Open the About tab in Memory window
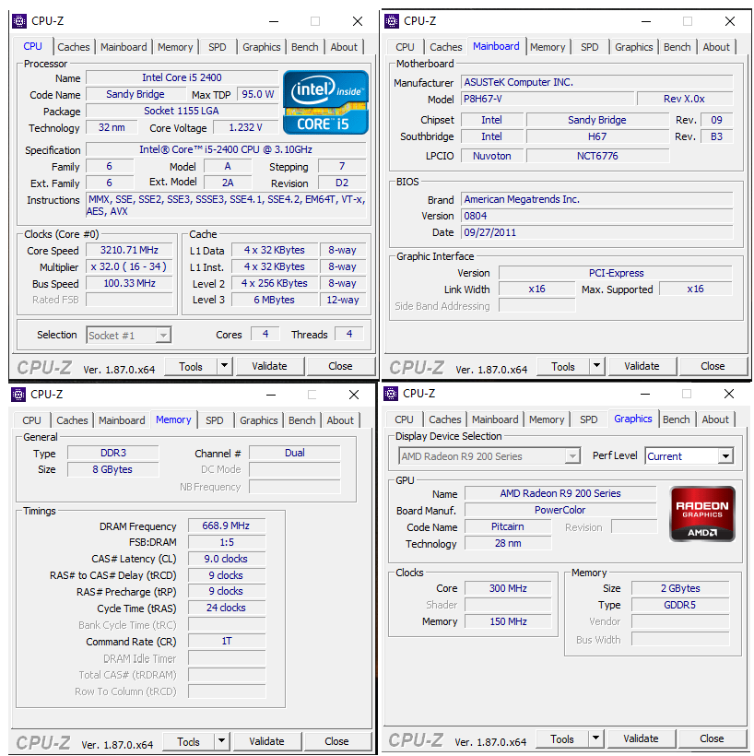The width and height of the screenshot is (754, 756). click(340, 419)
